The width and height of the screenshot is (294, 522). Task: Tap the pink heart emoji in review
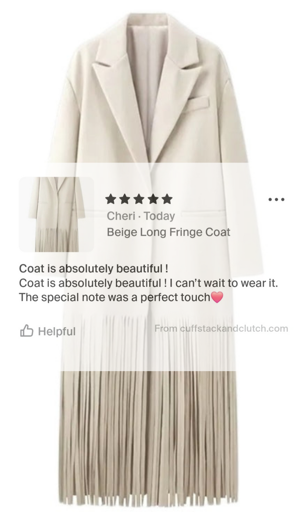tap(217, 297)
